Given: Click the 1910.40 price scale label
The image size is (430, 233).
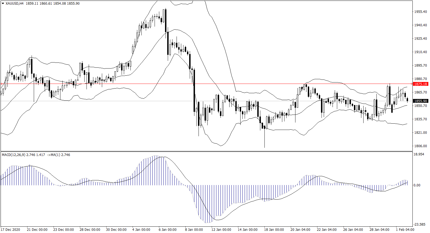Looking at the screenshot, I should coord(420,52).
